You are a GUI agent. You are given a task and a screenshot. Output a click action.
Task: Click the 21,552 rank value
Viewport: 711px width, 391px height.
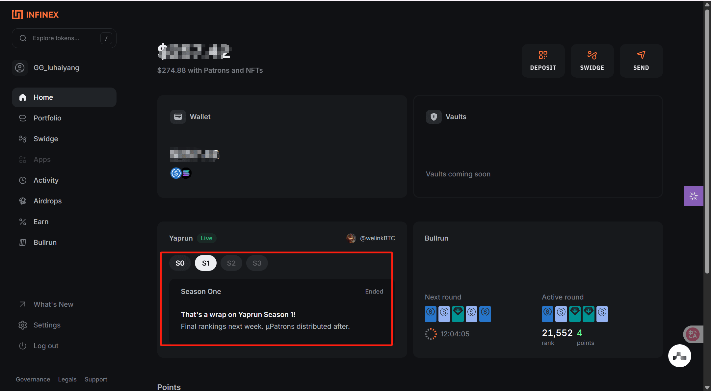pos(557,333)
